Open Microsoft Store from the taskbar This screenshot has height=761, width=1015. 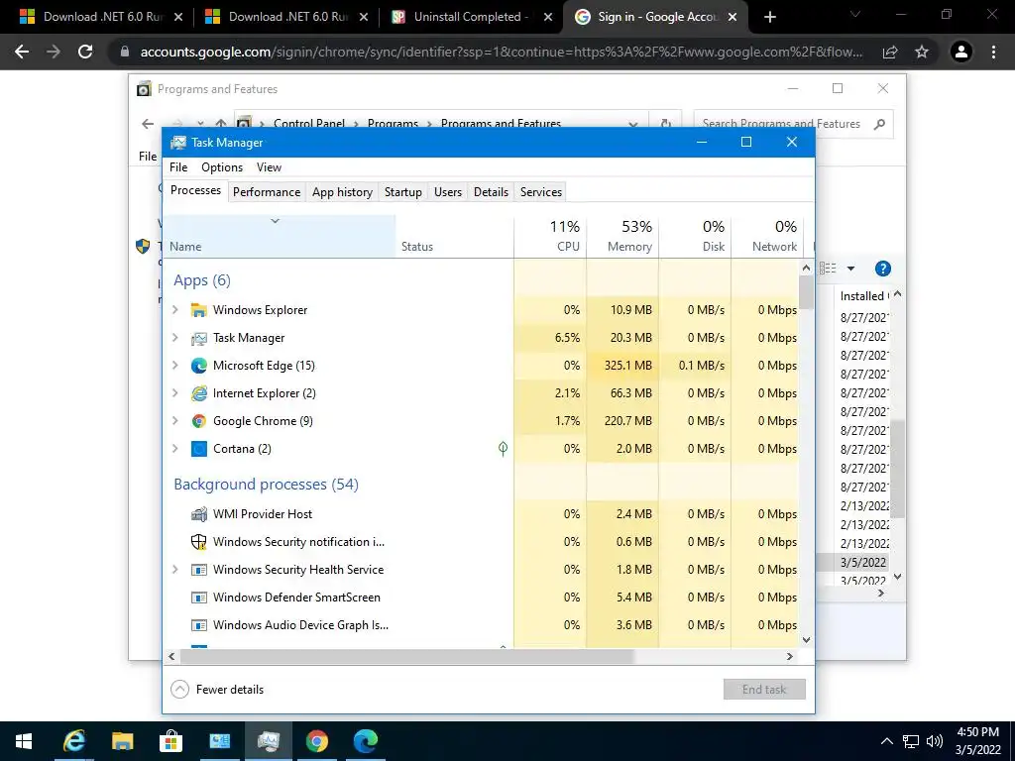[170, 741]
